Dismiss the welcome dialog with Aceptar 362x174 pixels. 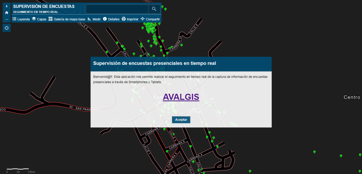click(x=181, y=120)
